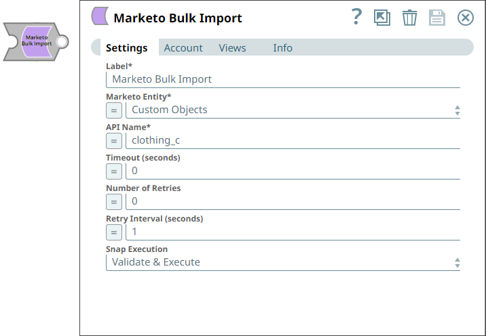This screenshot has height=336, width=486.
Task: Open the help question mark icon
Action: pos(356,17)
